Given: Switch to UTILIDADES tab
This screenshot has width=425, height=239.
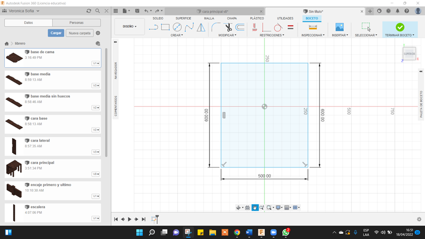Looking at the screenshot, I should click(x=285, y=18).
